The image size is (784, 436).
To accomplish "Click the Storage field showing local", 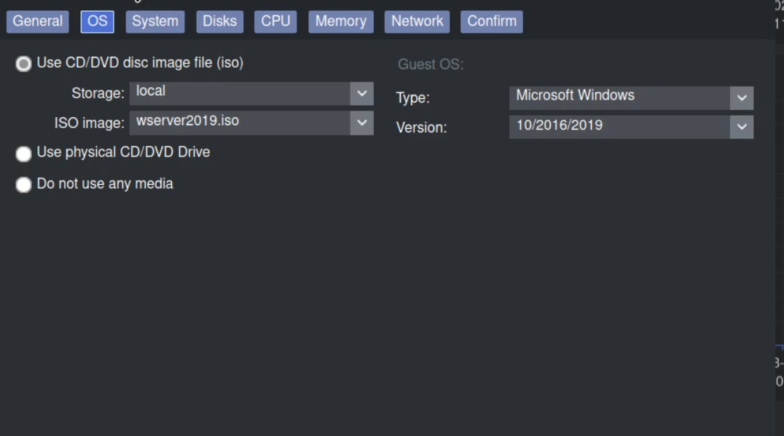I will 239,93.
